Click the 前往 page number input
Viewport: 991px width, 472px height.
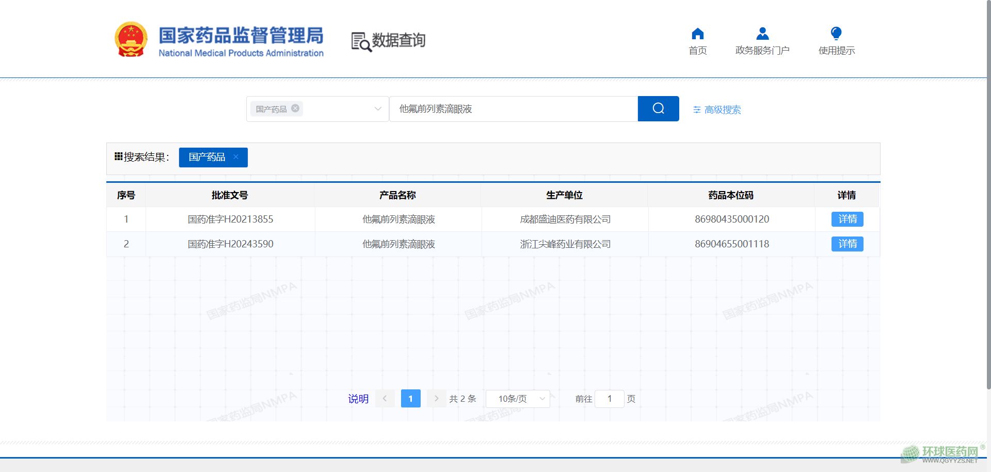coord(609,399)
